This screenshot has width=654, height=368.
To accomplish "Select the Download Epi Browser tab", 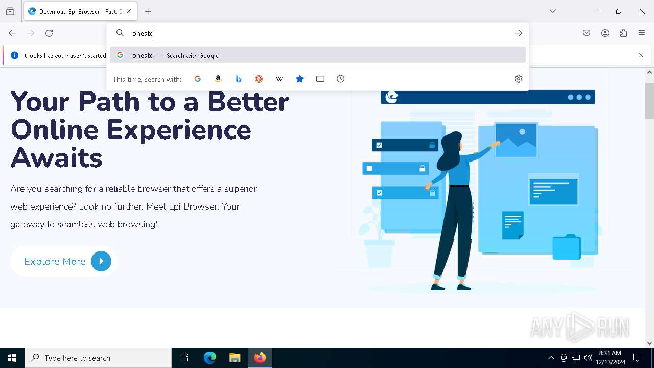I will coord(80,11).
